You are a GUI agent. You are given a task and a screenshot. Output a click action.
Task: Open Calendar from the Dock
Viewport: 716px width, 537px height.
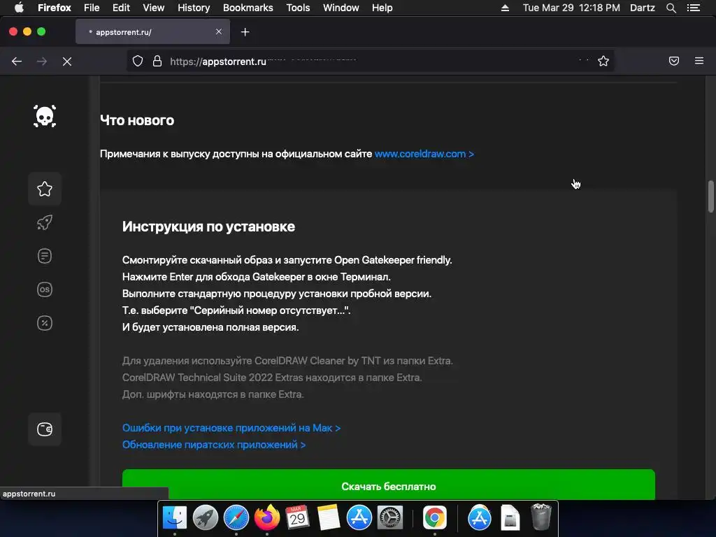pyautogui.click(x=298, y=518)
